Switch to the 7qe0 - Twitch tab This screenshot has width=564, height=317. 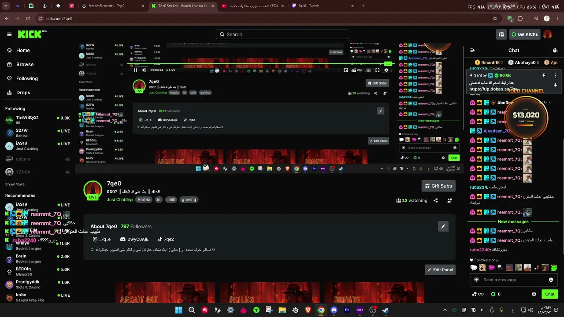click(x=322, y=6)
